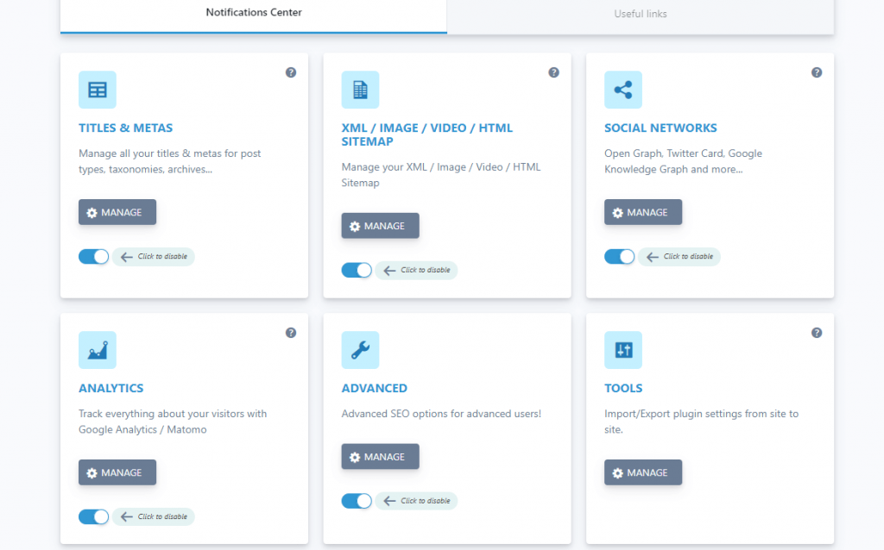Viewport: 884px width, 550px height.
Task: Click the Advanced wrench icon
Action: pyautogui.click(x=360, y=350)
